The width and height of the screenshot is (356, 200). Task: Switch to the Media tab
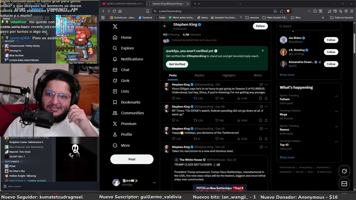(258, 75)
